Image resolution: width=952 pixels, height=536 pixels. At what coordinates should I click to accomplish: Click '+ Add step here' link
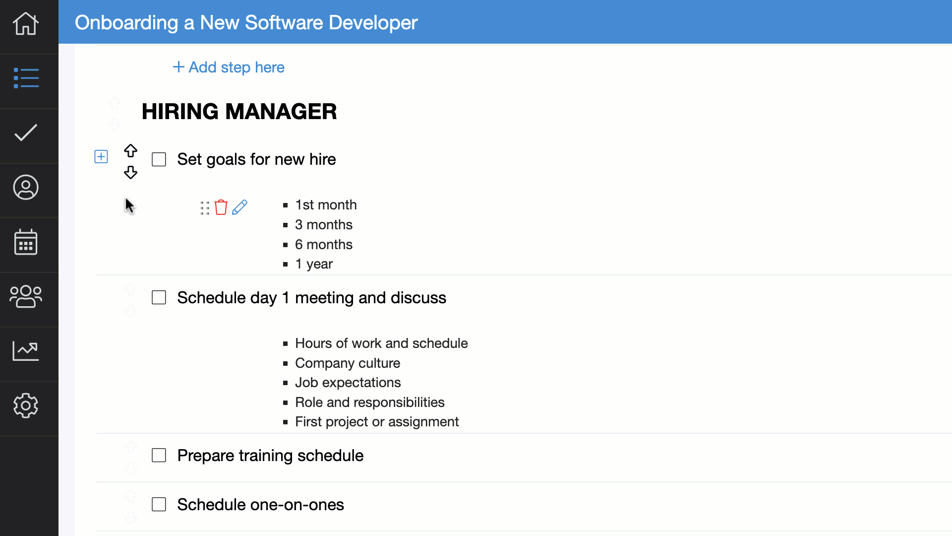(229, 67)
